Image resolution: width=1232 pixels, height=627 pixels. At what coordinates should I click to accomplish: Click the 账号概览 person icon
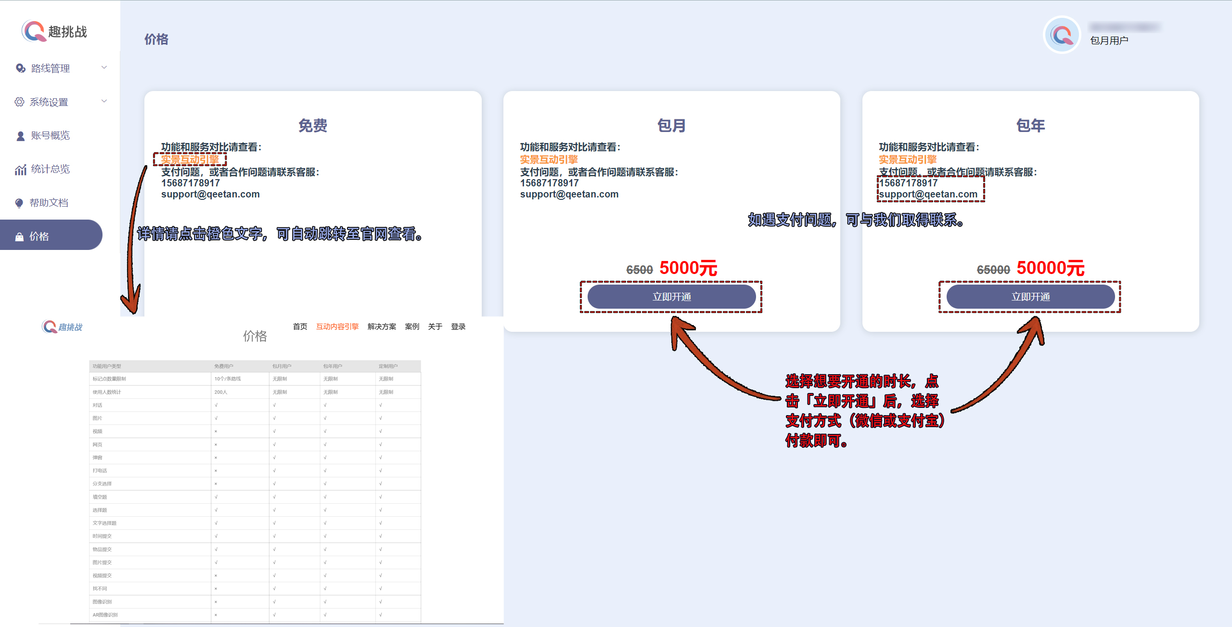pos(20,136)
